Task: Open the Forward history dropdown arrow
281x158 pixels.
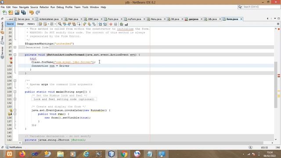Action: point(55,24)
